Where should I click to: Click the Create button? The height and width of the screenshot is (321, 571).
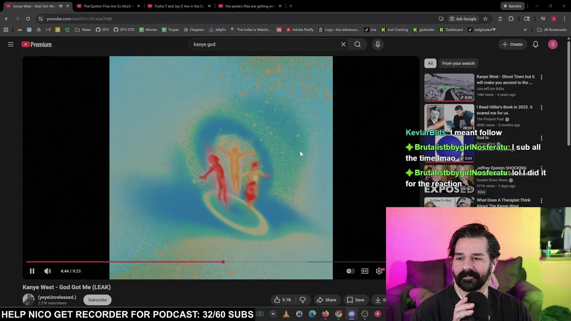512,44
